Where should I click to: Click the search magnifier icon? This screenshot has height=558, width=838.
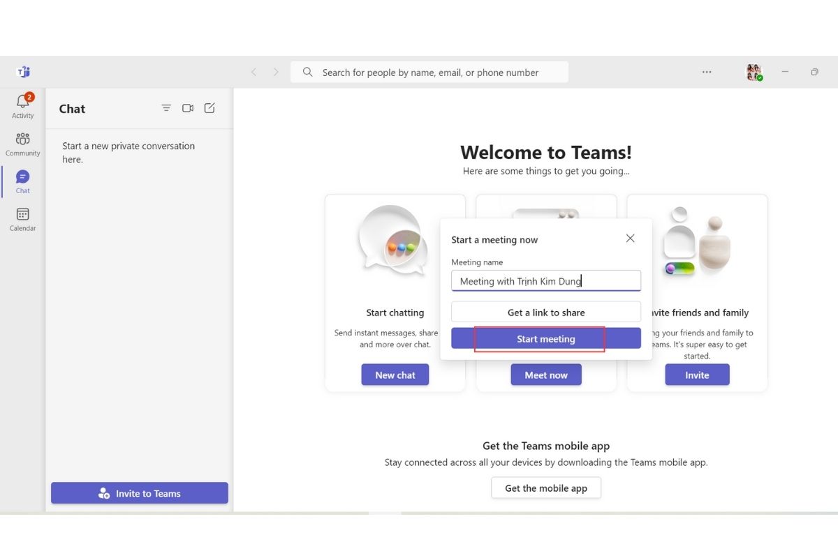[x=307, y=72]
